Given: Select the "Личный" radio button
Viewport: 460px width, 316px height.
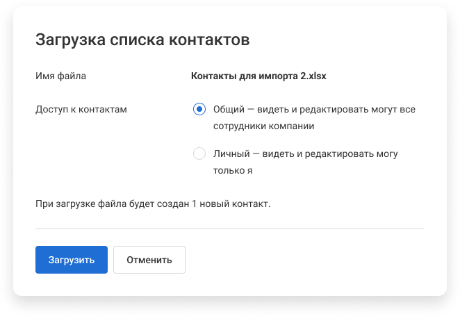Looking at the screenshot, I should pyautogui.click(x=199, y=153).
